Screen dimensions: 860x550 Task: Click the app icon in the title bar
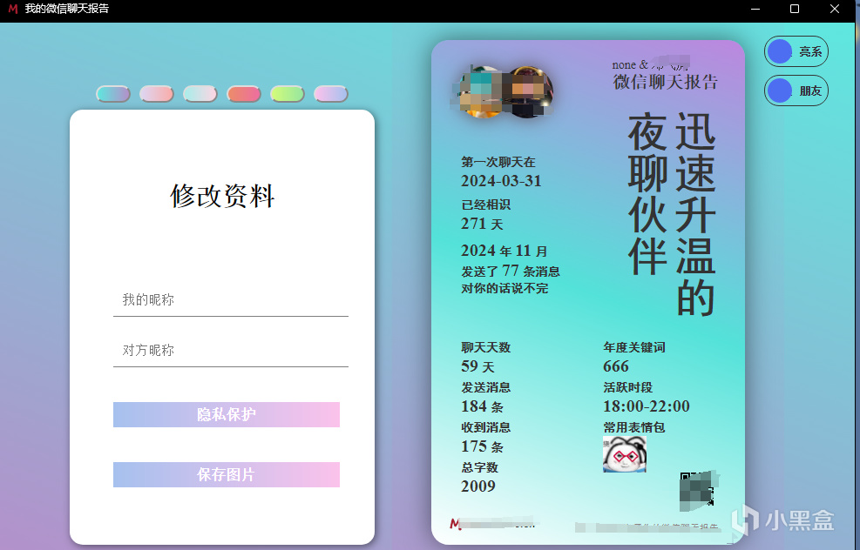click(x=13, y=9)
